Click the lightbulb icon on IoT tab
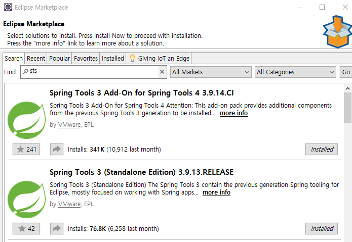352x242 pixels. tap(133, 58)
